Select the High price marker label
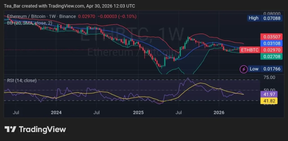288x141 pixels. [x=253, y=18]
